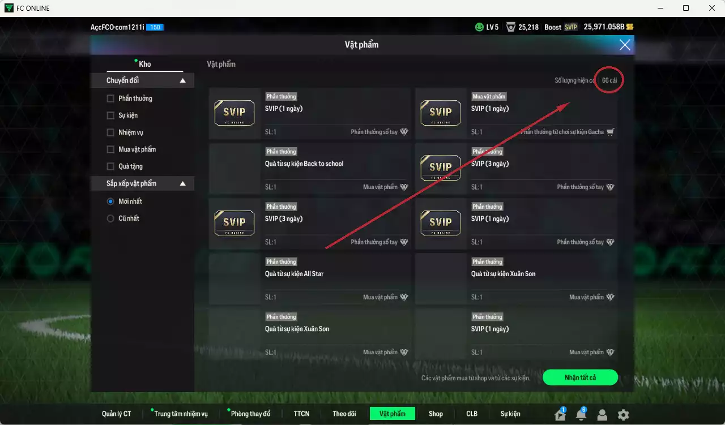Screen dimensions: 725x425
Task: Click the green smiley level icon
Action: pyautogui.click(x=479, y=27)
